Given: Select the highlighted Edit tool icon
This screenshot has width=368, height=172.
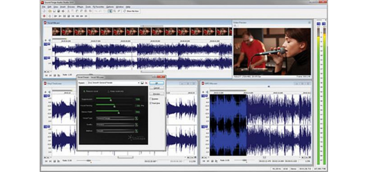Looking at the screenshot, I should 110,11.
